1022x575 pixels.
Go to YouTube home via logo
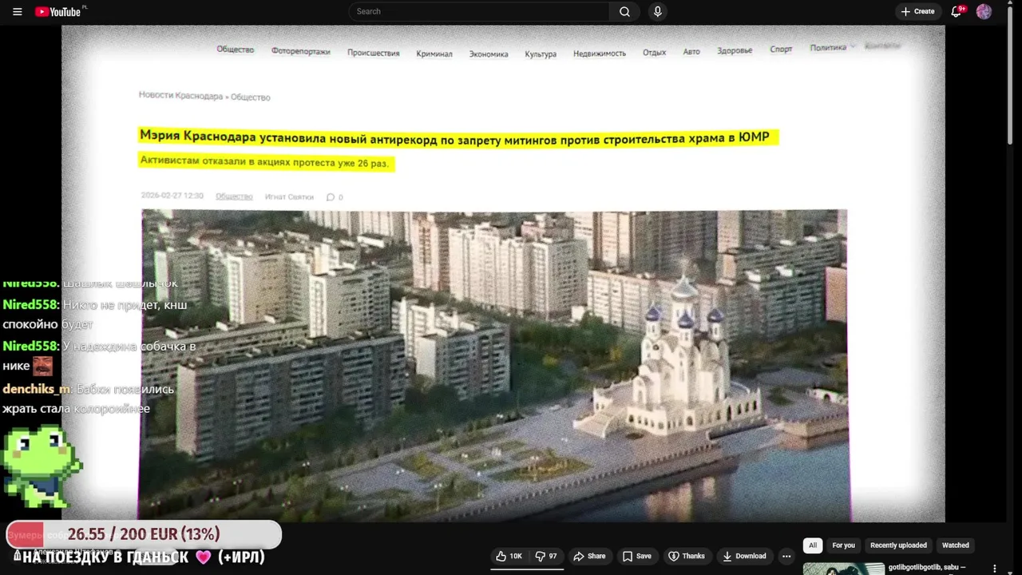59,11
